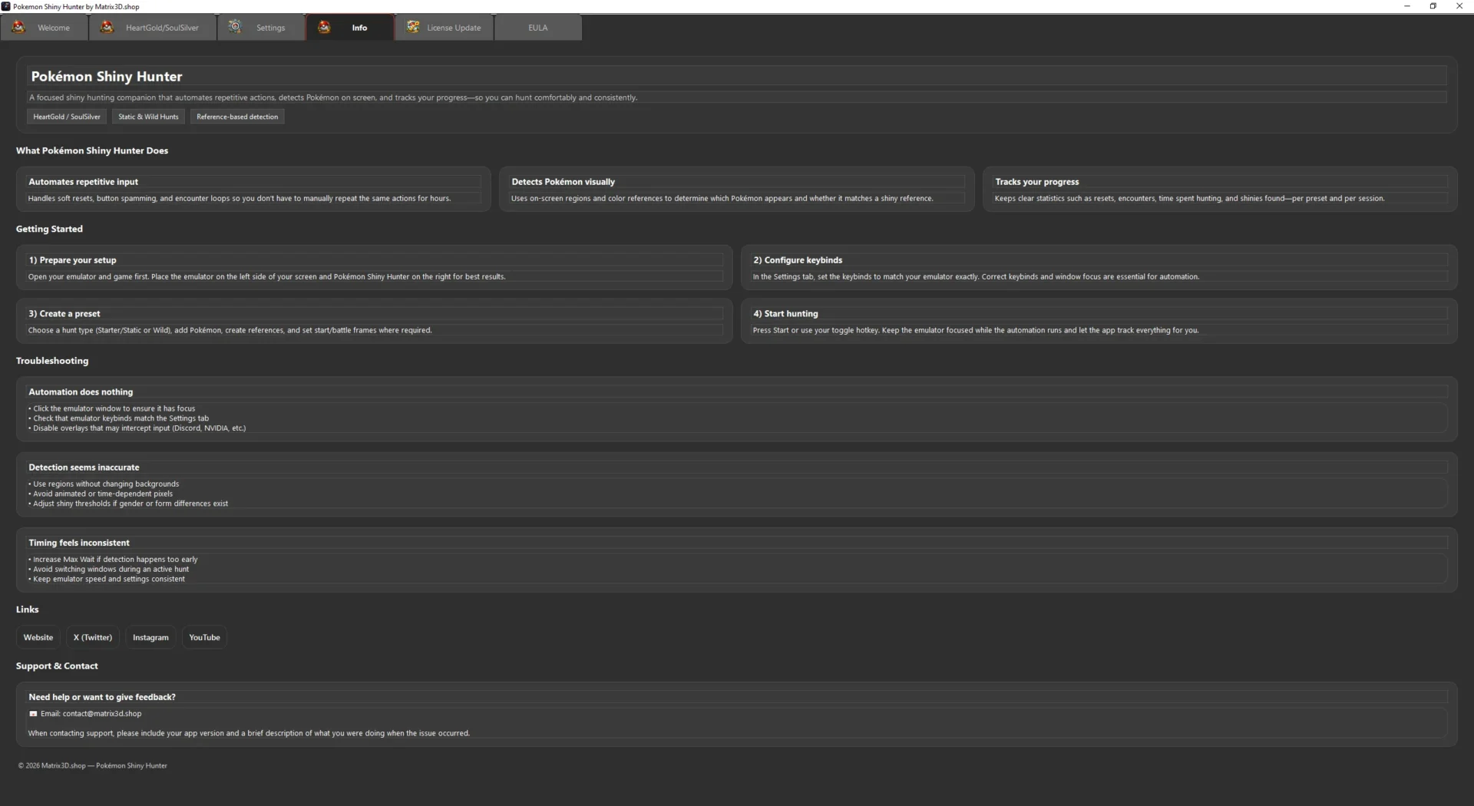Click the 'Choose a hunt type' description
1474x806 pixels.
[x=230, y=330]
